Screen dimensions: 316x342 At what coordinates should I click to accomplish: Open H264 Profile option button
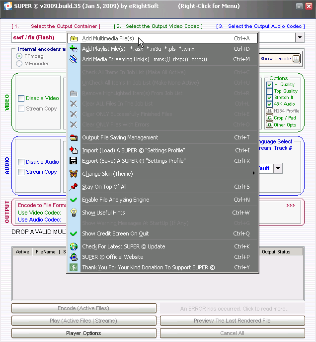point(269,111)
